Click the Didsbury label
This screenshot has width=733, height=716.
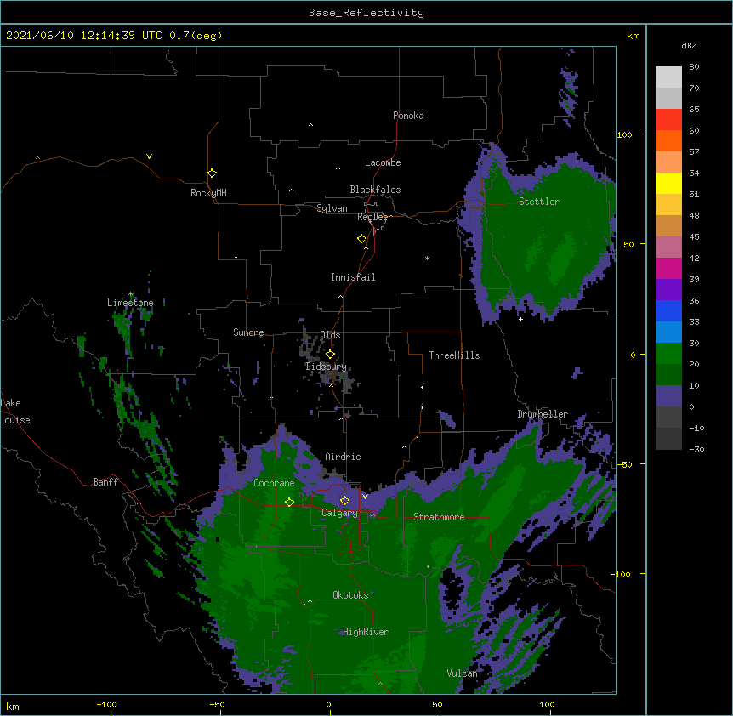point(326,367)
